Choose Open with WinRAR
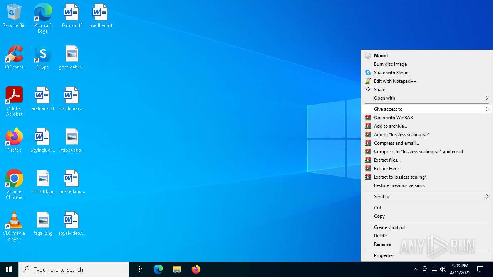 click(x=427, y=118)
